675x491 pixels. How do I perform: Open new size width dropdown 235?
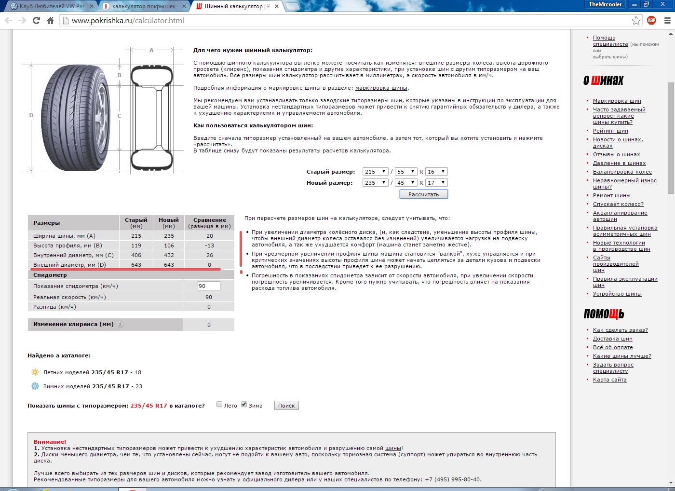coord(375,183)
